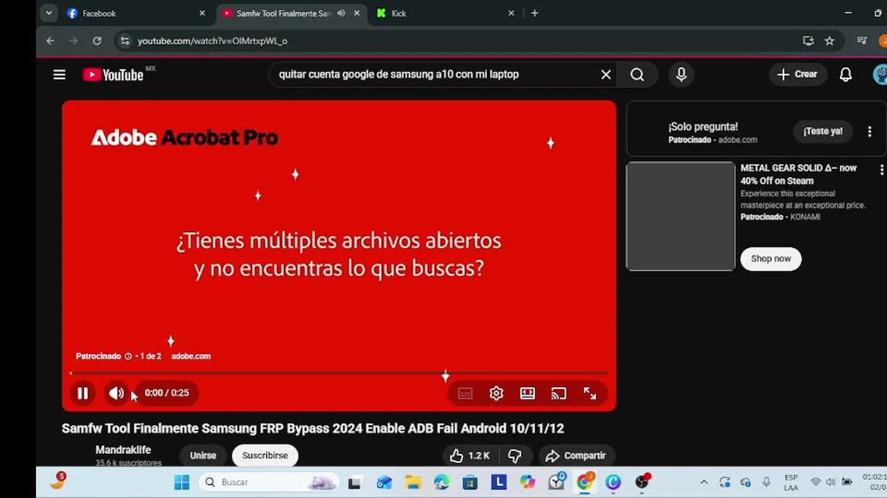Share the video with Compartir
Image resolution: width=887 pixels, height=498 pixels.
coord(576,456)
